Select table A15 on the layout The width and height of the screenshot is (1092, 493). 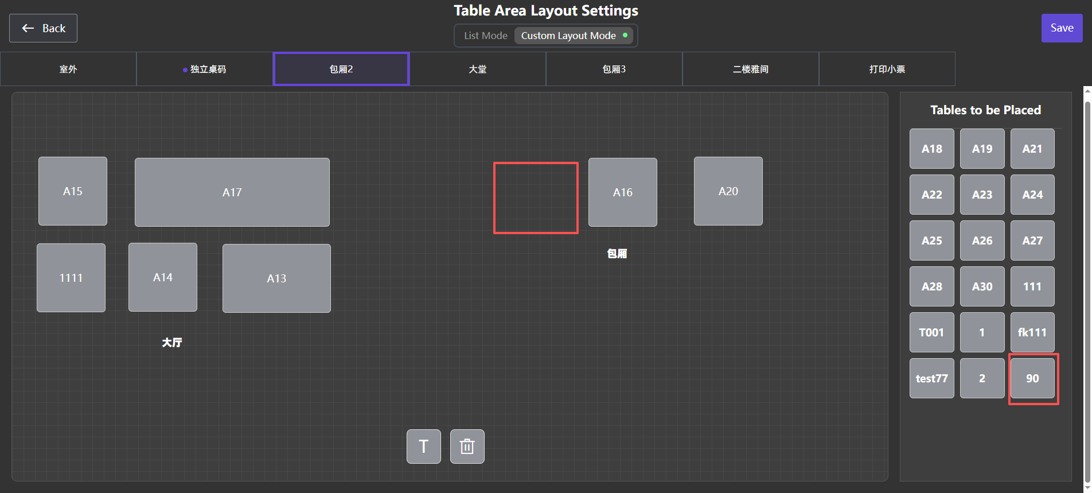click(73, 191)
